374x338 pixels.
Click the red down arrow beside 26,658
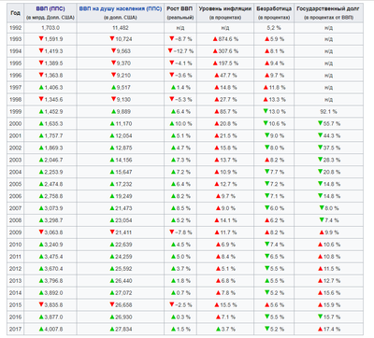(112, 304)
